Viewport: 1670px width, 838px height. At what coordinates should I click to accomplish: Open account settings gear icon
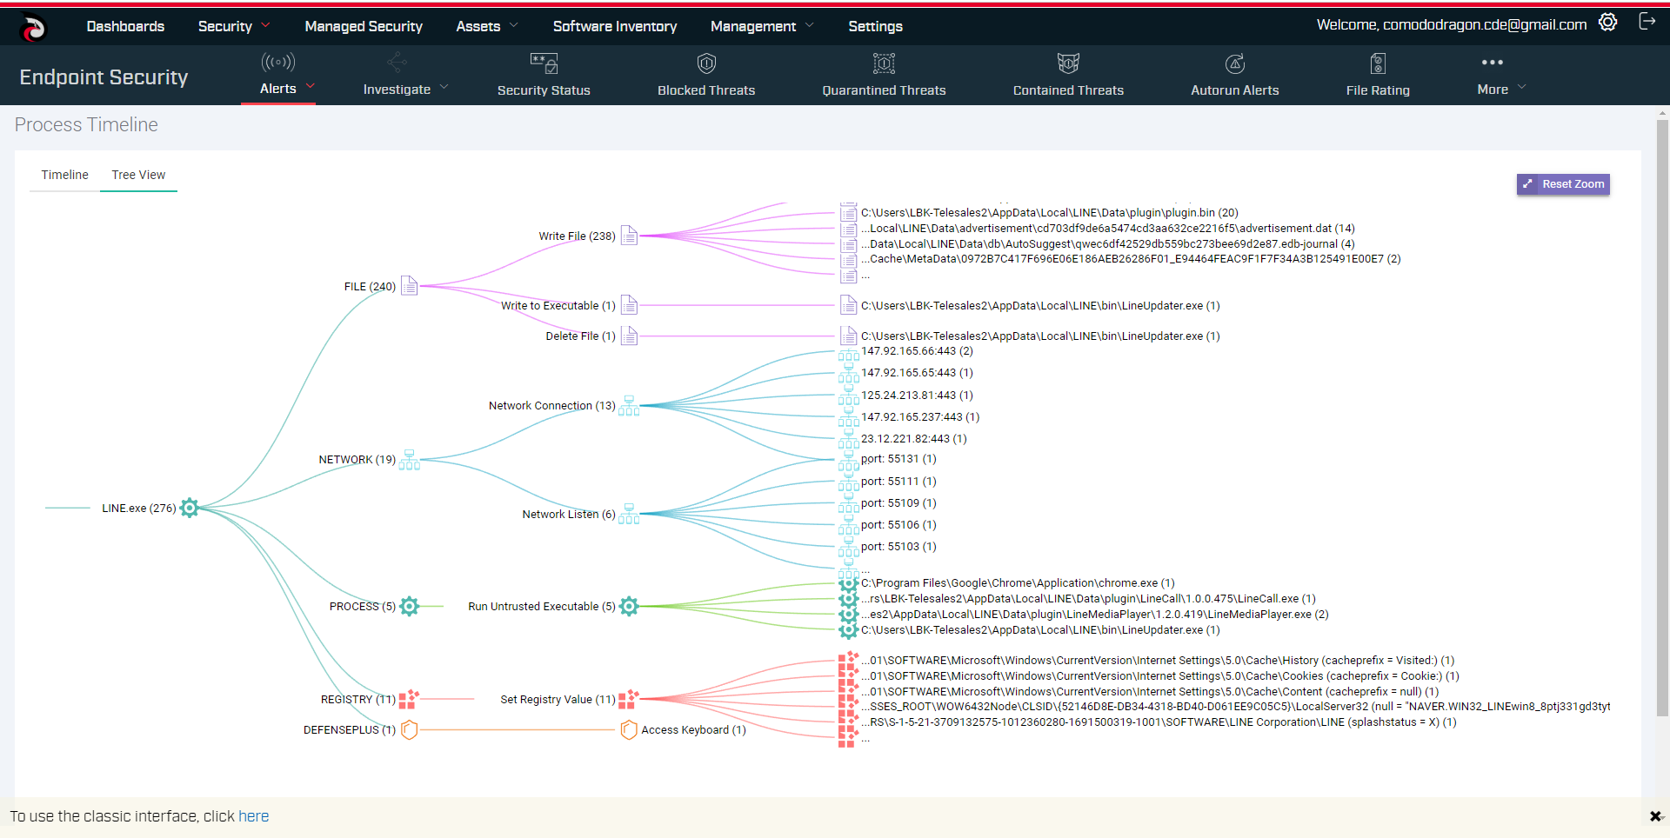(1607, 22)
